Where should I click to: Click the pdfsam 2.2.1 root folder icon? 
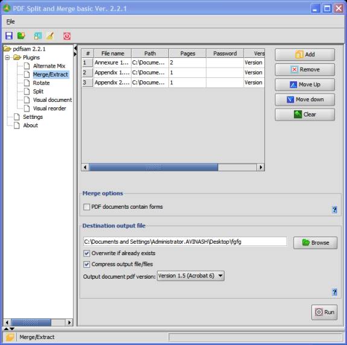coord(7,49)
